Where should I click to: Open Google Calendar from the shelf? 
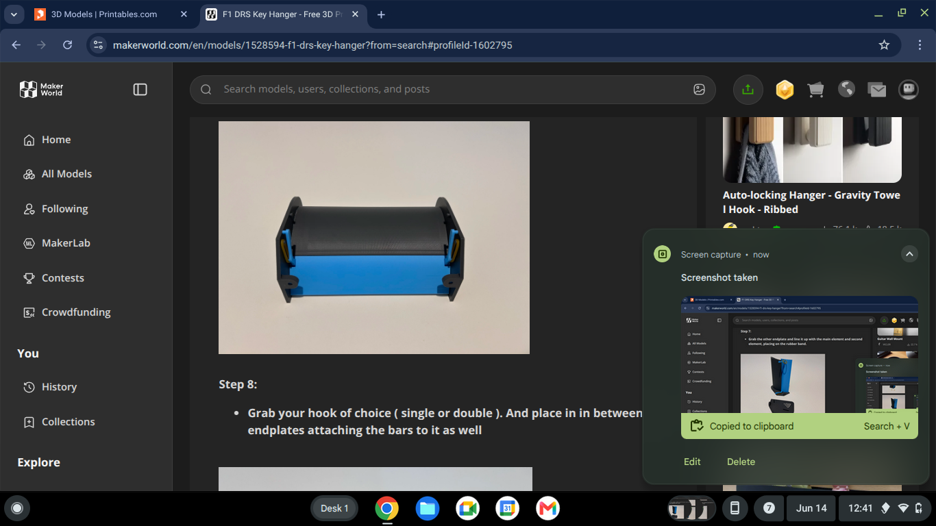coord(507,508)
